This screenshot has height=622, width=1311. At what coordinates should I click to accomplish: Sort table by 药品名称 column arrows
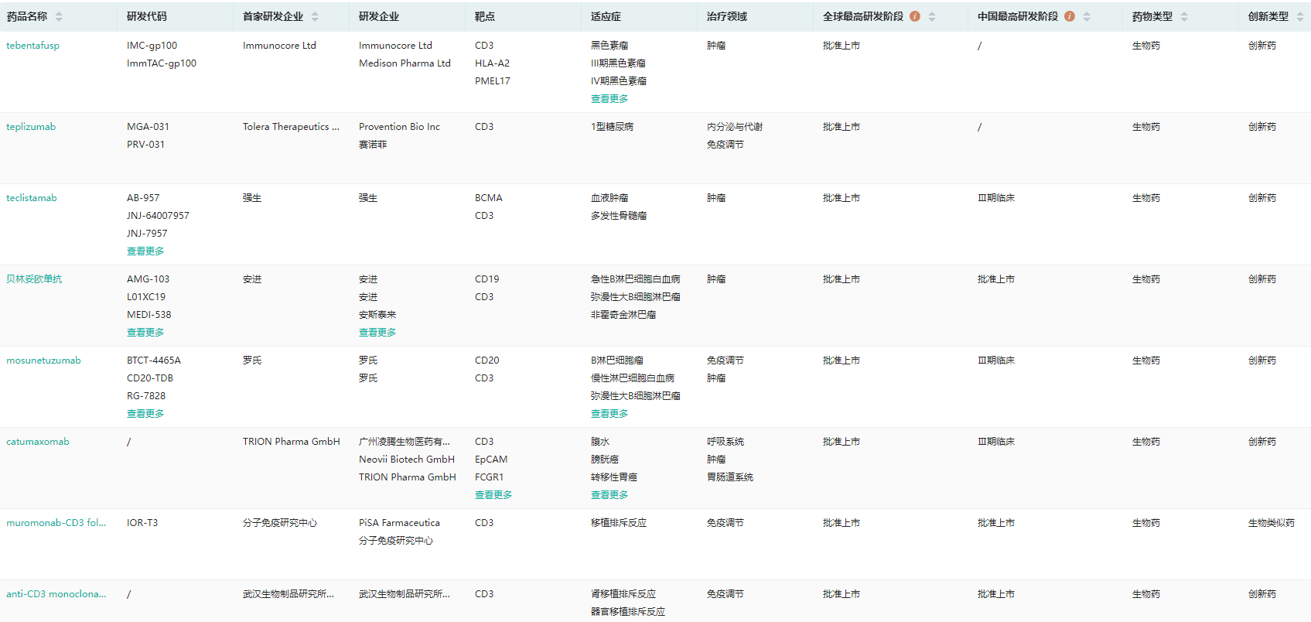click(x=59, y=16)
